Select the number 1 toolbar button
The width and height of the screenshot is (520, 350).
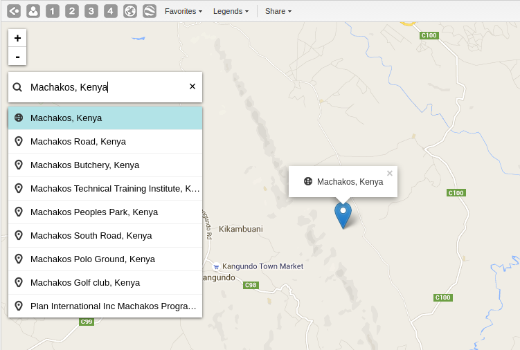53,11
